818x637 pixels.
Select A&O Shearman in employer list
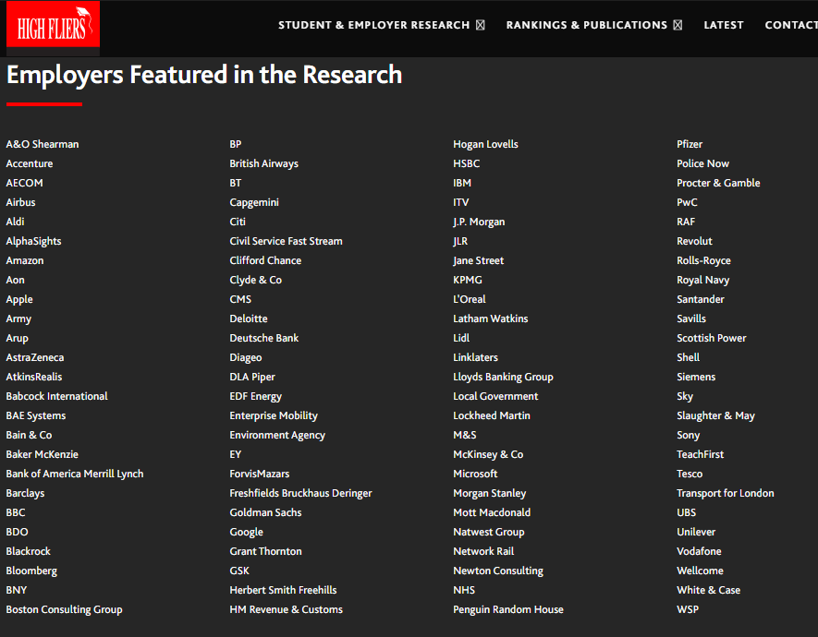click(43, 144)
